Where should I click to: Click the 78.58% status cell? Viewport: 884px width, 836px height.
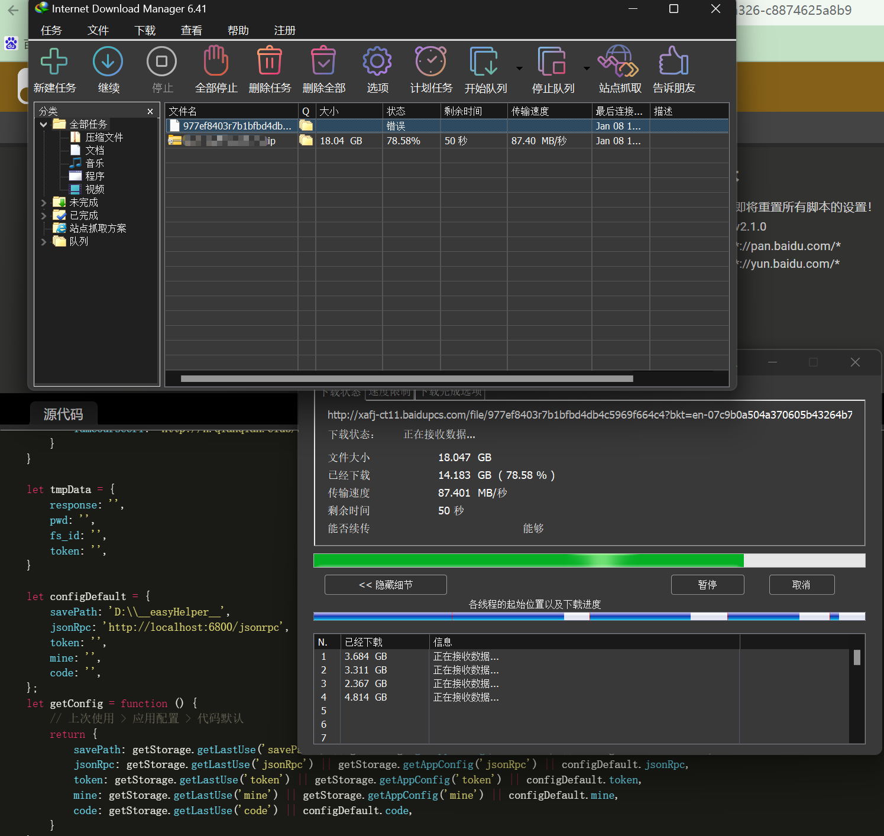tap(412, 141)
